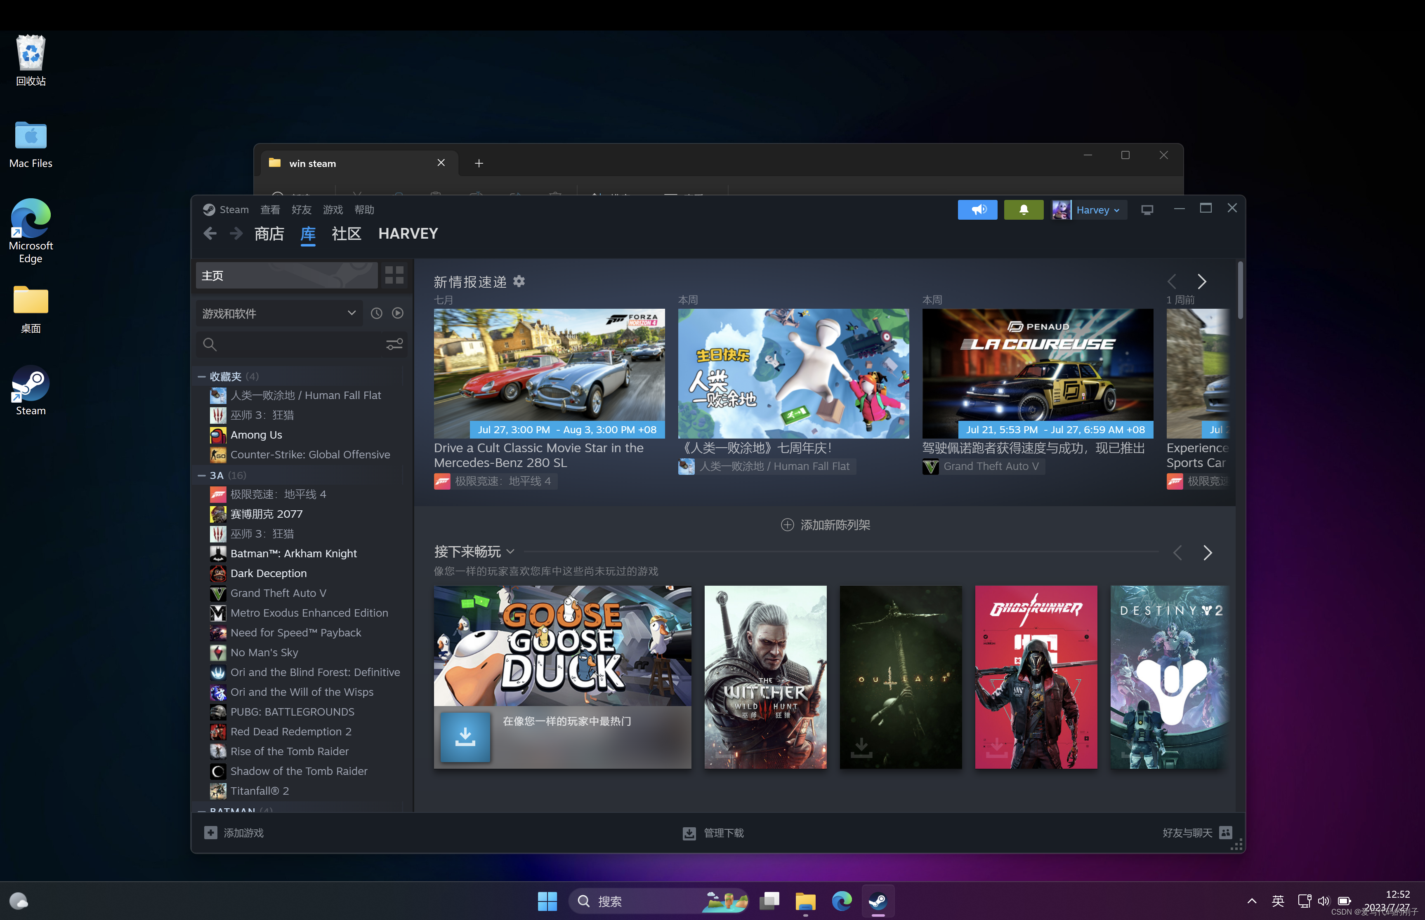
Task: Collapse the 3A category
Action: click(x=201, y=476)
